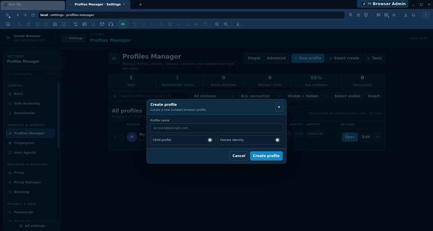This screenshot has height=231, width=433.
Task: Select the Profiles Manager · Settings tab
Action: pyautogui.click(x=97, y=5)
